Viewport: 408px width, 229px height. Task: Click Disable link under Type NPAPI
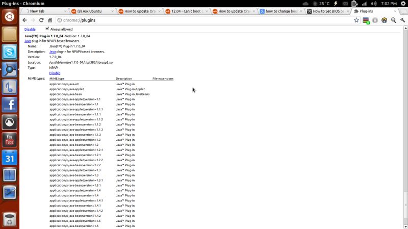tap(55, 73)
